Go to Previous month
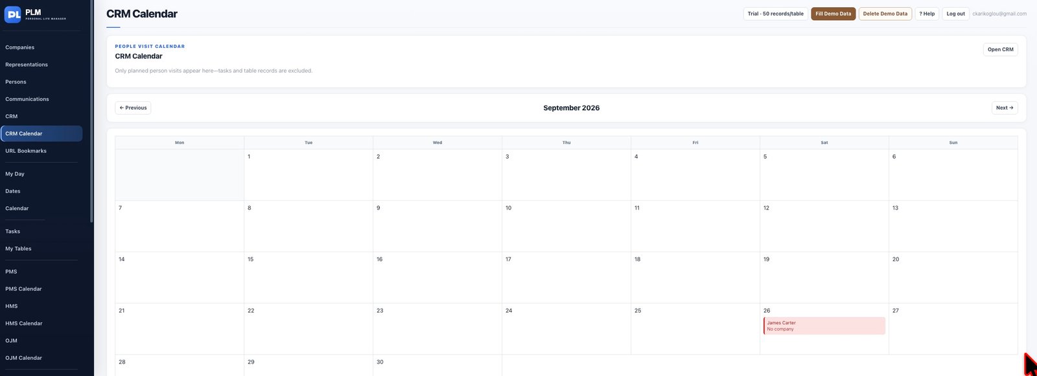 coord(133,108)
